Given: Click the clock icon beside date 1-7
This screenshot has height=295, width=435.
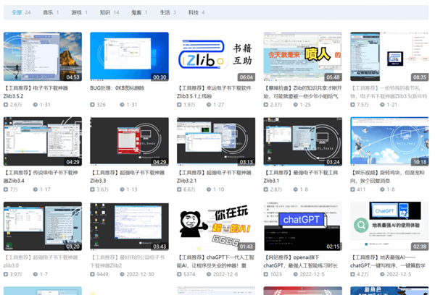Looking at the screenshot, I should pyautogui.click(x=36, y=274).
